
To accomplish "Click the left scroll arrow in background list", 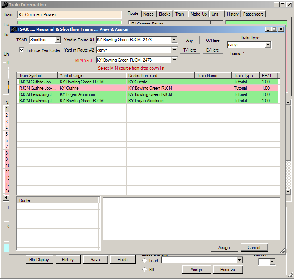I will click(x=6, y=197).
